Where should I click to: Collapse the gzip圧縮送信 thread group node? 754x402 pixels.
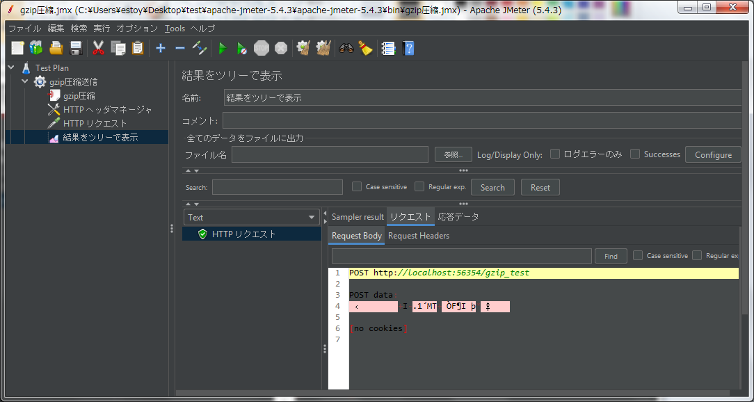[25, 82]
